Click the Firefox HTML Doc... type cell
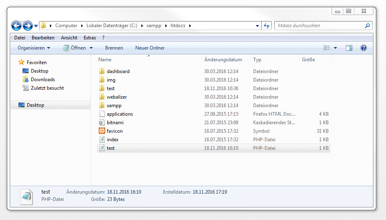Image resolution: width=386 pixels, height=220 pixels. click(x=274, y=114)
